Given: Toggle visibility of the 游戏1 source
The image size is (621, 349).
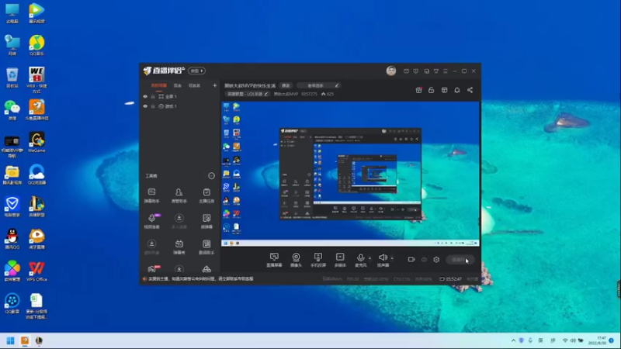Looking at the screenshot, I should [145, 106].
